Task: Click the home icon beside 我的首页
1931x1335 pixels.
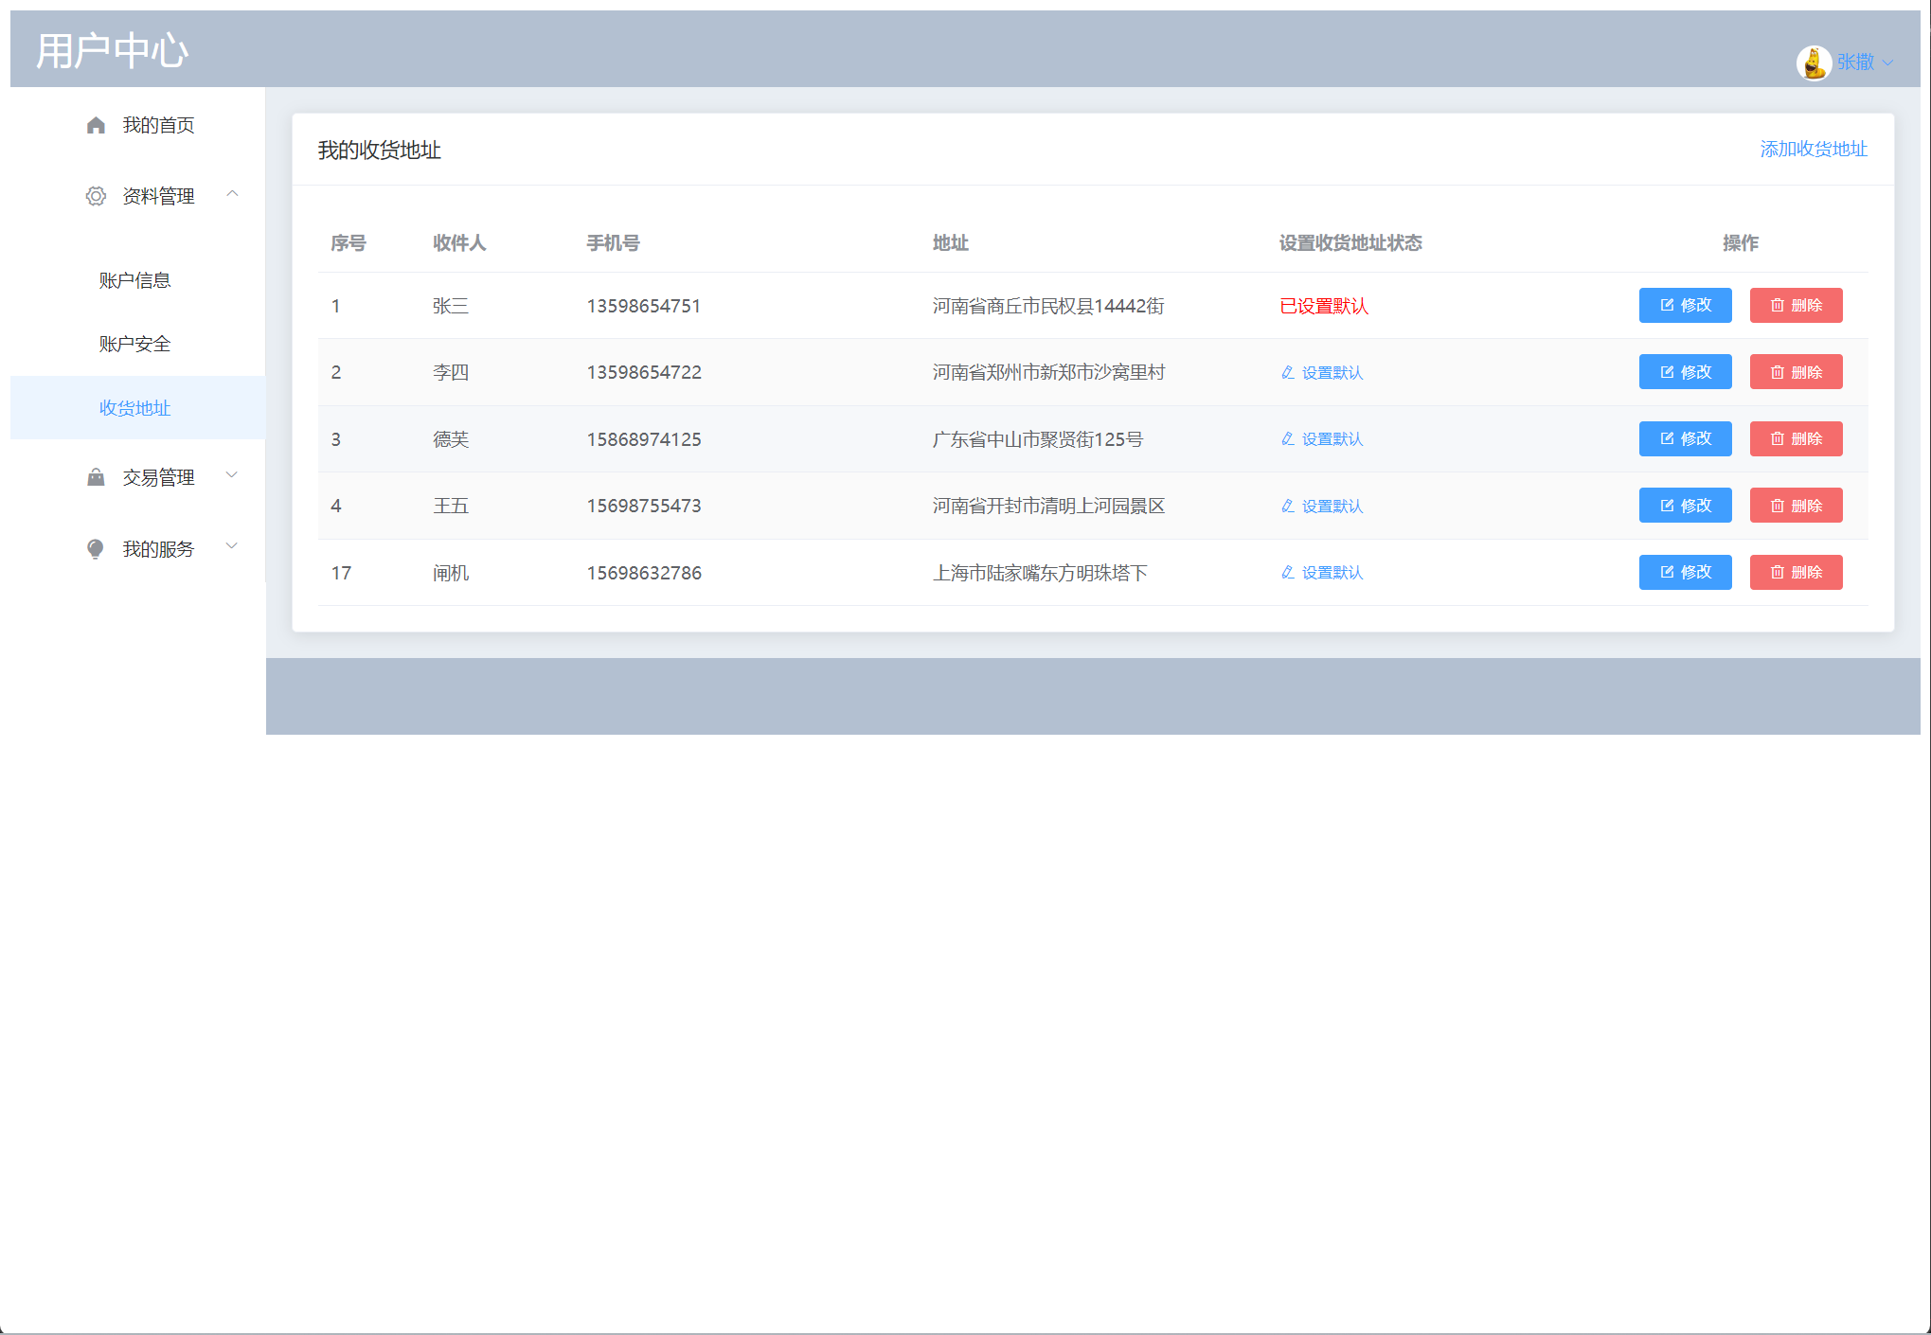Action: point(96,125)
